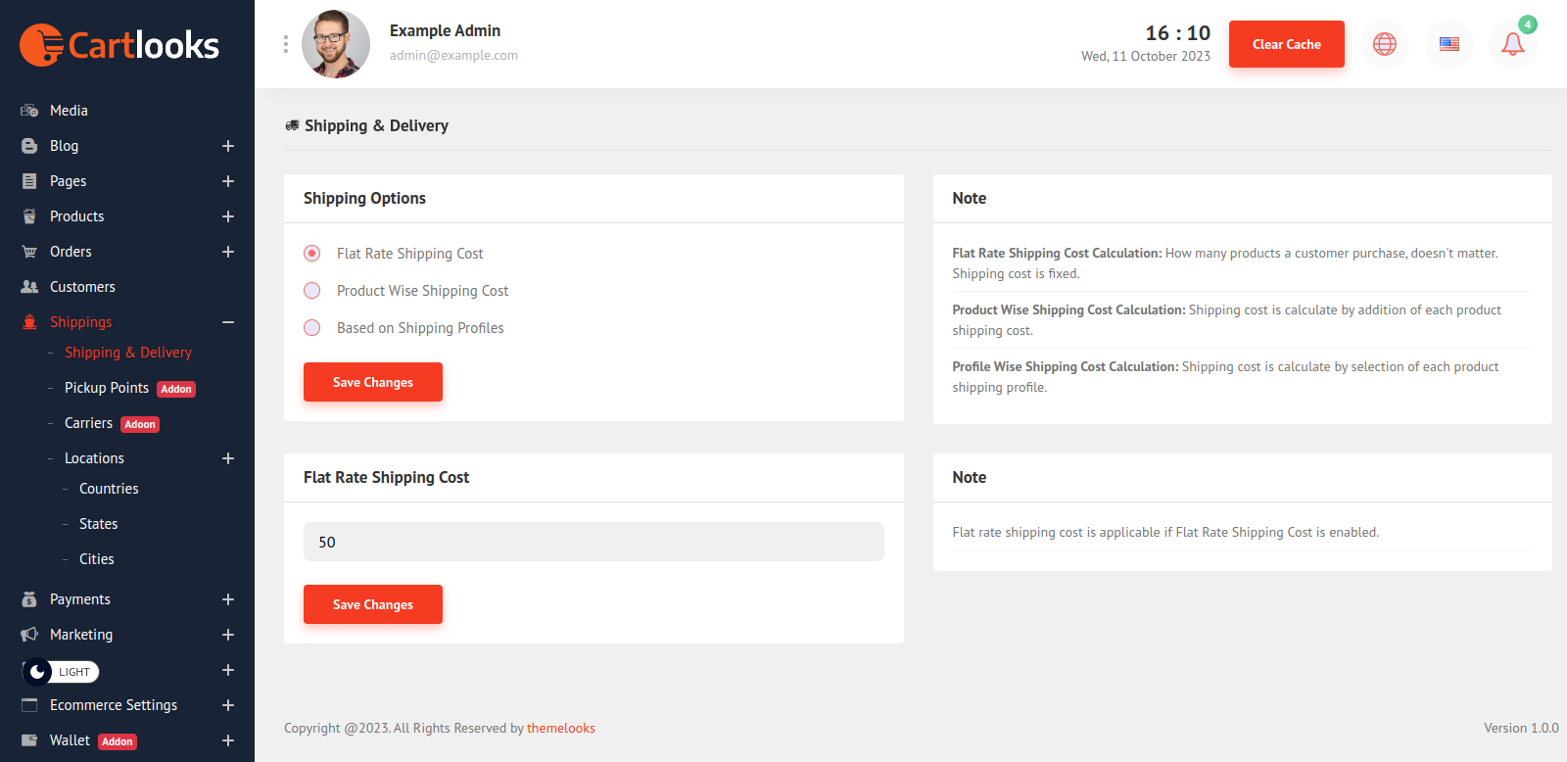Expand the Payments submenu
1567x762 pixels.
pyautogui.click(x=228, y=599)
